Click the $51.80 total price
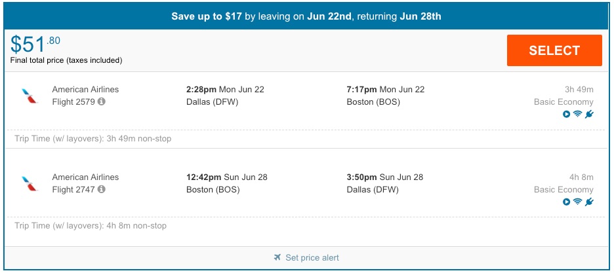614x273 pixels. 36,45
